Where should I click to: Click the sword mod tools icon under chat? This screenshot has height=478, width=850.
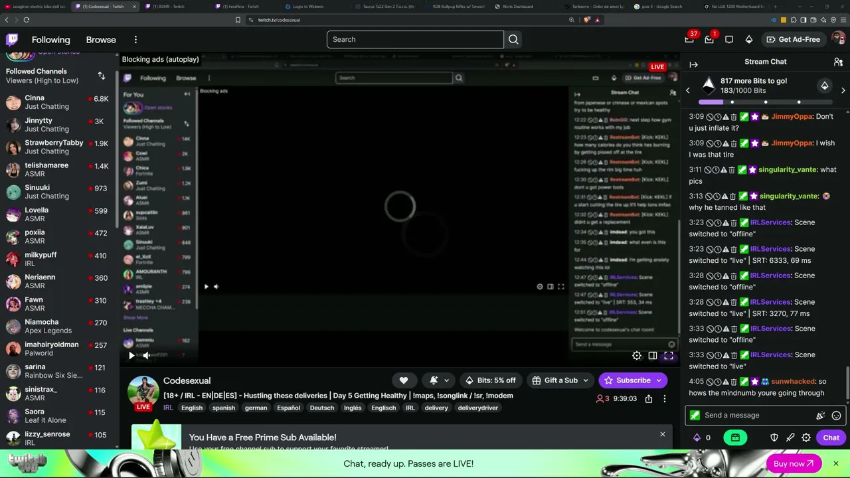[790, 438]
